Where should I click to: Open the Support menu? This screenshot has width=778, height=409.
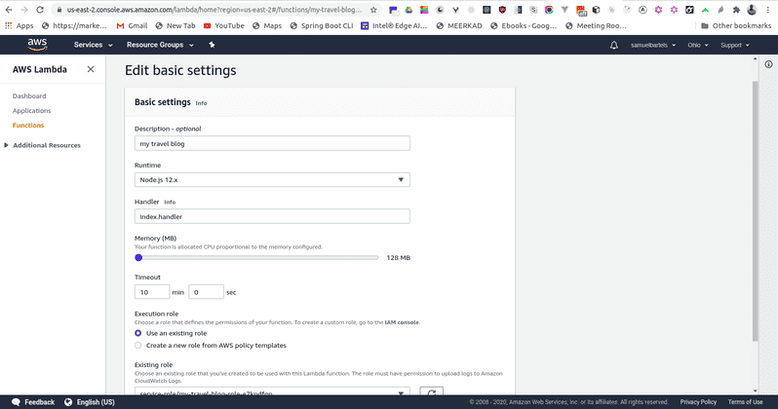click(x=735, y=45)
